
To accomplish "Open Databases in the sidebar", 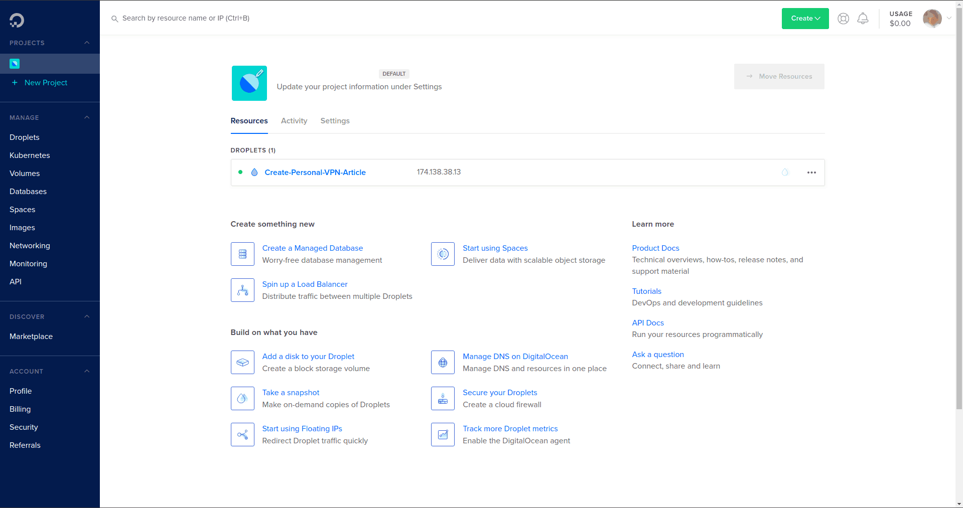I will coord(28,192).
